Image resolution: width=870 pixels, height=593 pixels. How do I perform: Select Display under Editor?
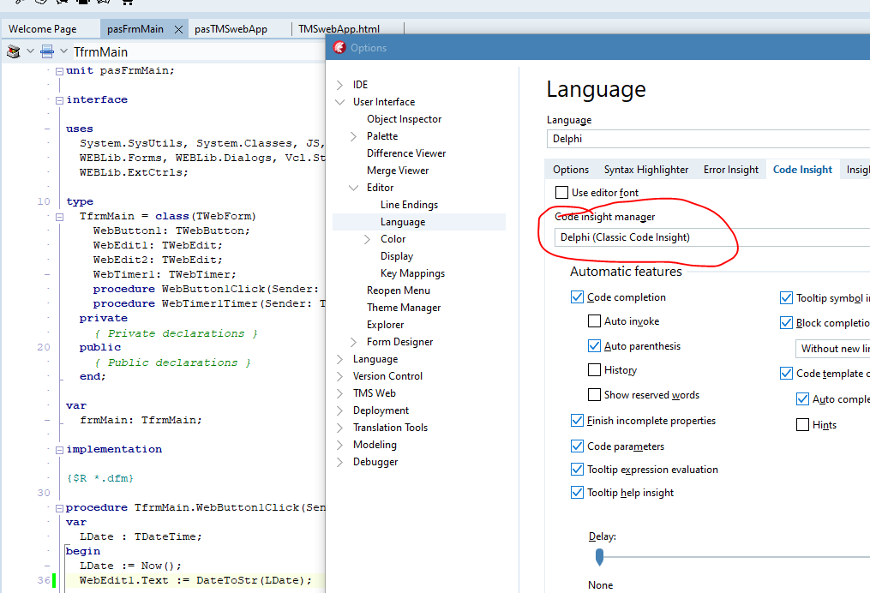[397, 256]
